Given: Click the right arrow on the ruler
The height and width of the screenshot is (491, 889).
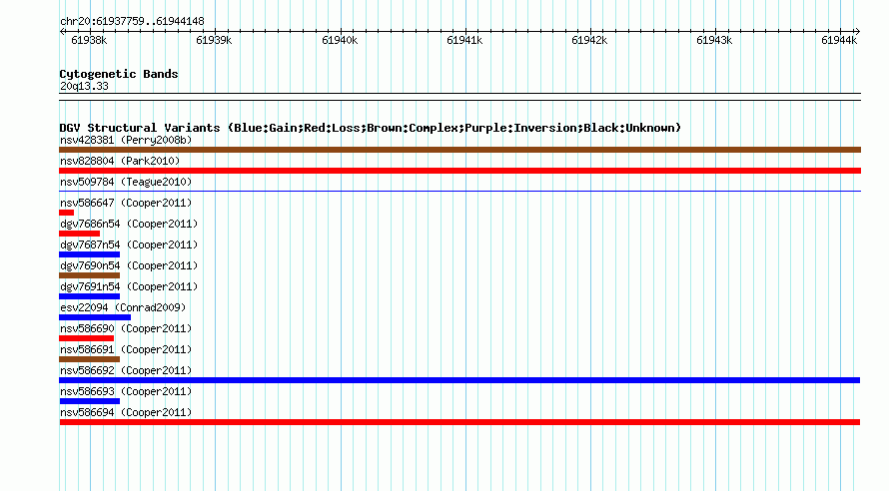Looking at the screenshot, I should (857, 32).
